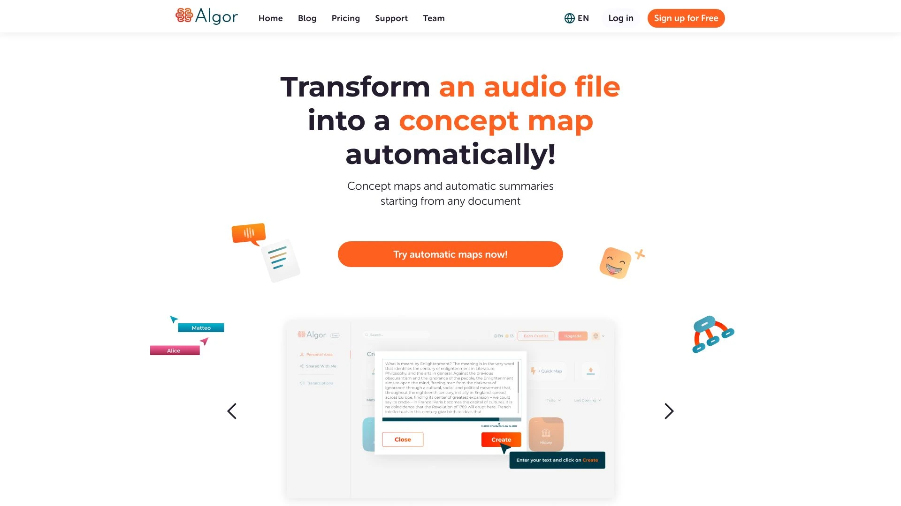This screenshot has width=901, height=506.
Task: Click the Blog menu item
Action: (307, 18)
